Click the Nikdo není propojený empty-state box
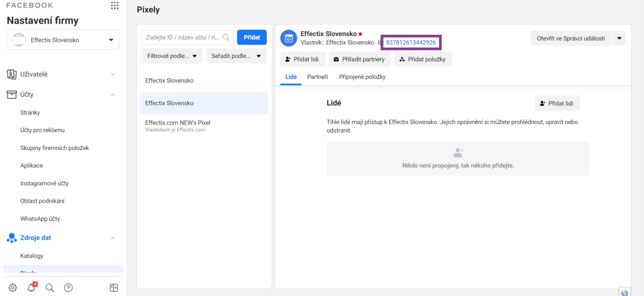This screenshot has width=644, height=296. pos(458,158)
